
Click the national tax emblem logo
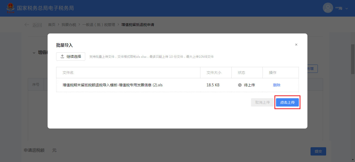tap(11, 8)
